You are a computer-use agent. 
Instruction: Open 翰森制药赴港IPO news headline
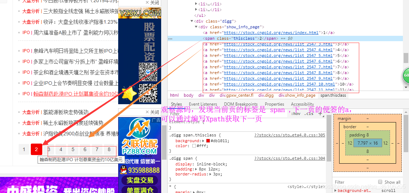(x=76, y=93)
